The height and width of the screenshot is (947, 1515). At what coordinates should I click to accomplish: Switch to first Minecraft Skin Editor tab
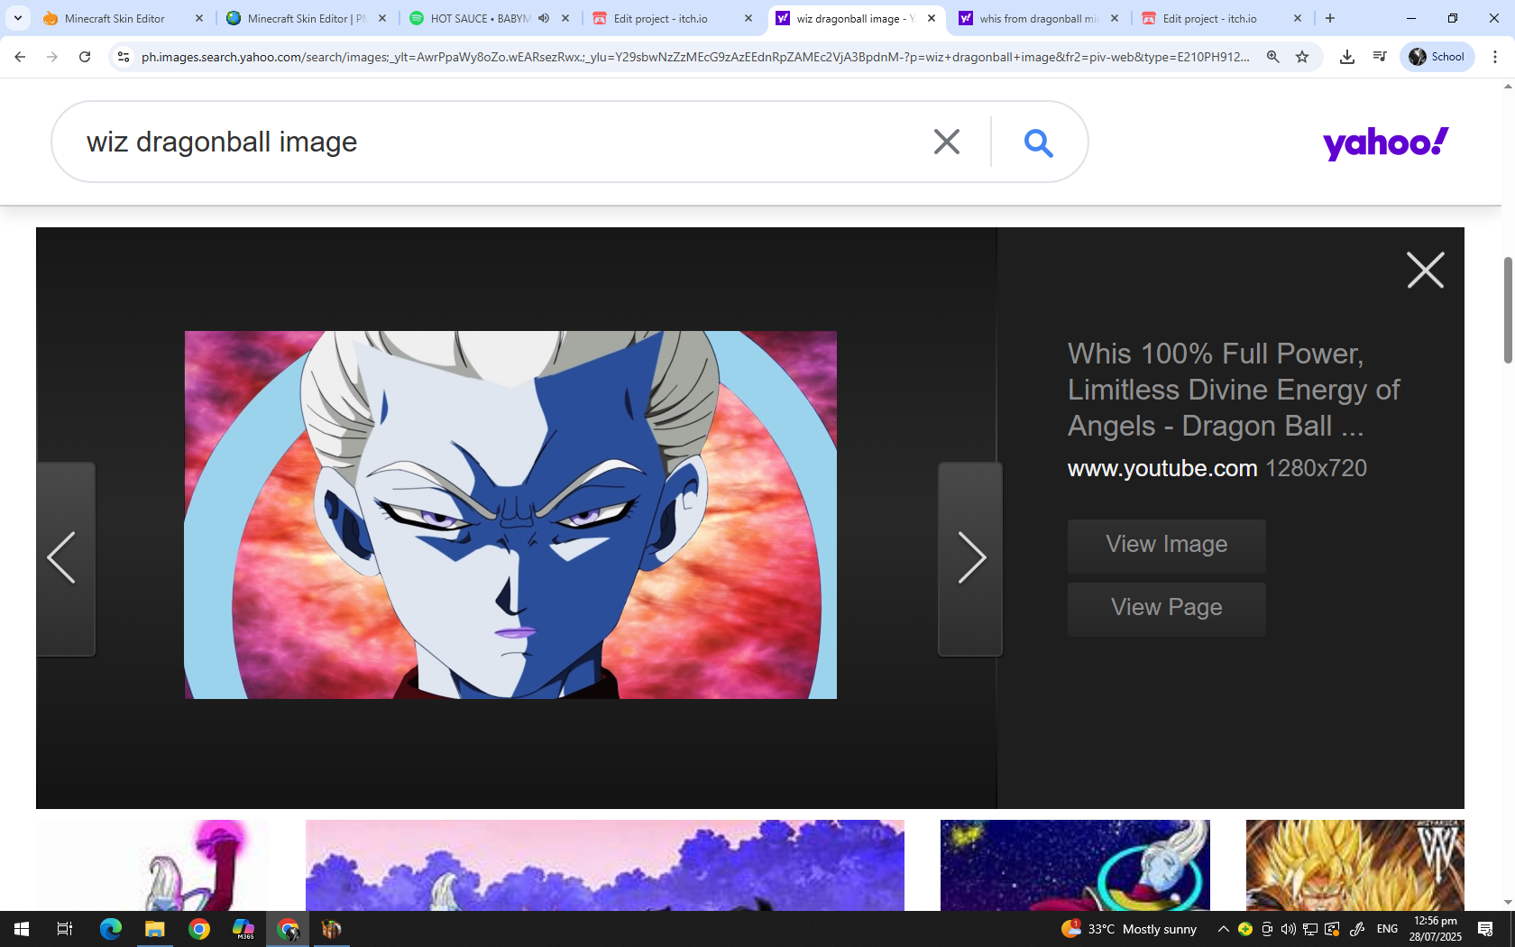(x=124, y=18)
